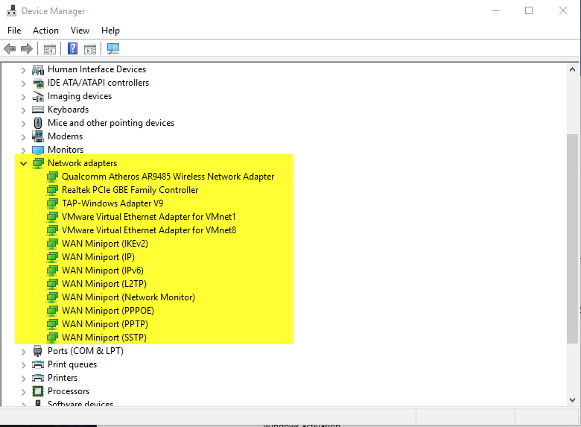Select WAN Miniport (IPv6)
Viewport: 581px width, 427px height.
click(103, 271)
